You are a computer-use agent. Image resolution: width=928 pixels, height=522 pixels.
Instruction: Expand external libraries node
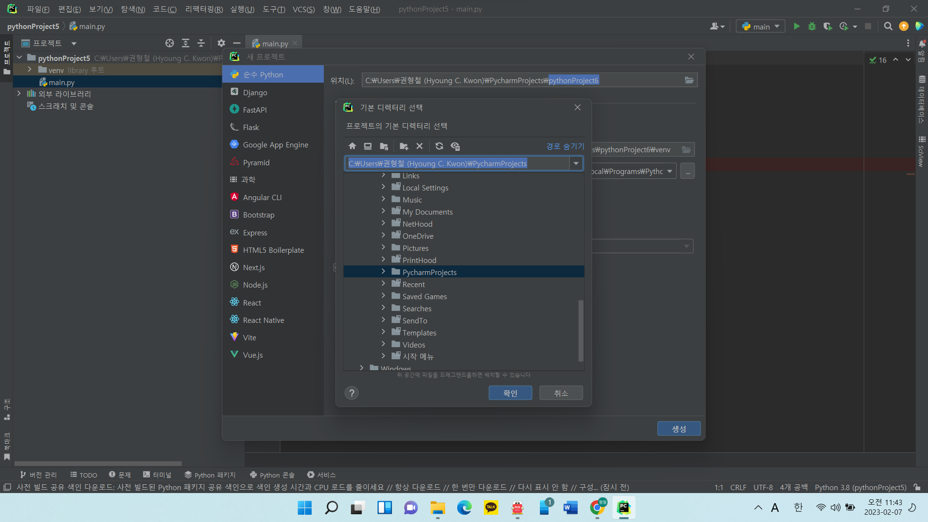pos(19,93)
